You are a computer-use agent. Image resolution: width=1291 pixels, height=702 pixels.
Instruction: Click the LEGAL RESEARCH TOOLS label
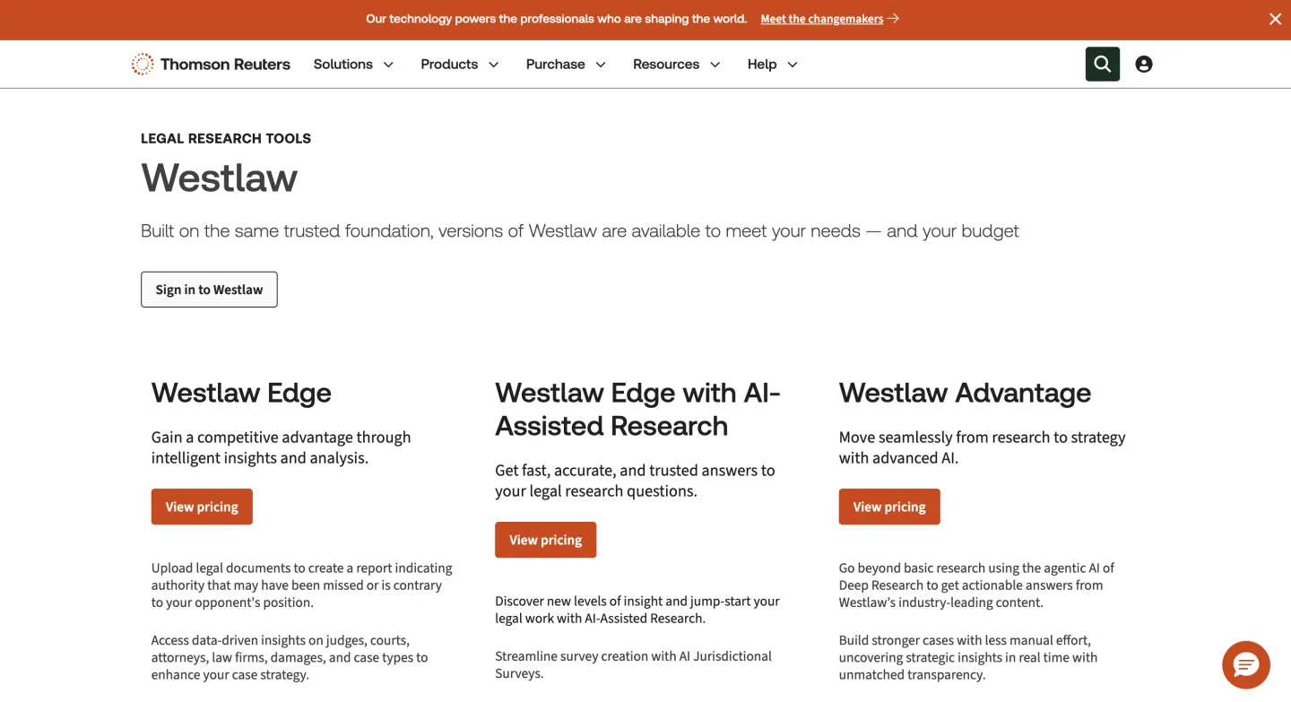[x=226, y=138]
